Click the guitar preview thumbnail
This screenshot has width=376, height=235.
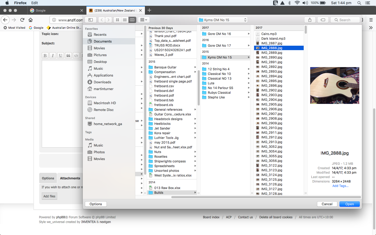pos(334,85)
